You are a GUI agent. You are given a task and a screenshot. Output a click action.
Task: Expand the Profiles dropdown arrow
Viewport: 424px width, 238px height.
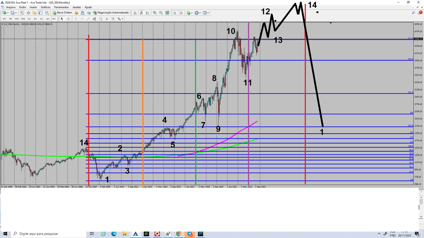16,13
